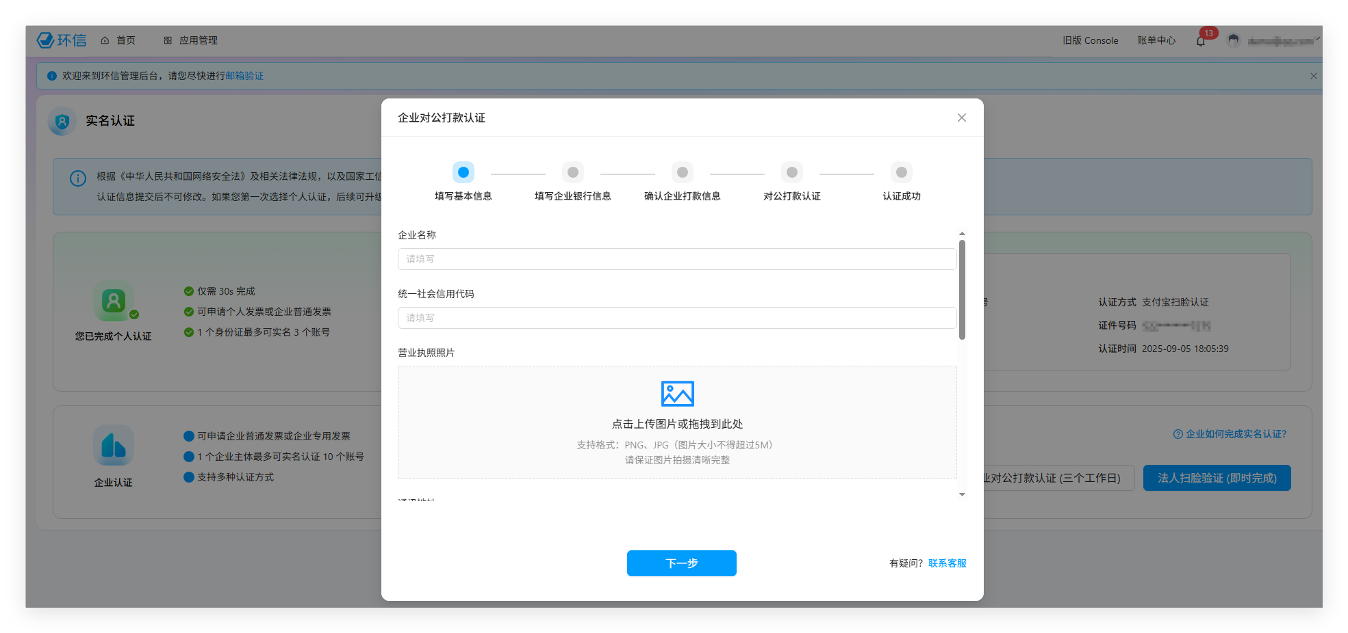
Task: Click the dialog scroll-down arrow
Action: (x=962, y=494)
